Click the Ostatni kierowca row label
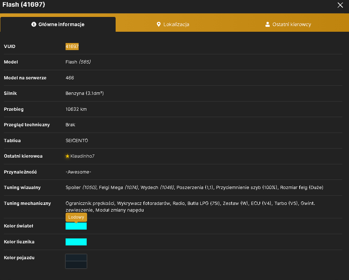349x280 pixels. pyautogui.click(x=23, y=156)
